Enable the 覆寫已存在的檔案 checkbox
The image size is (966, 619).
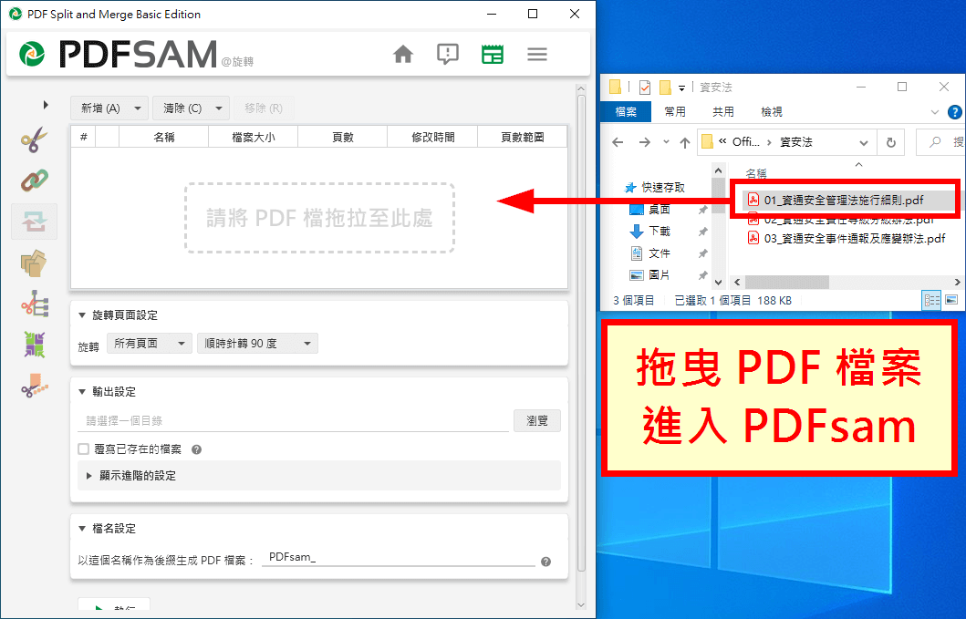pos(84,449)
